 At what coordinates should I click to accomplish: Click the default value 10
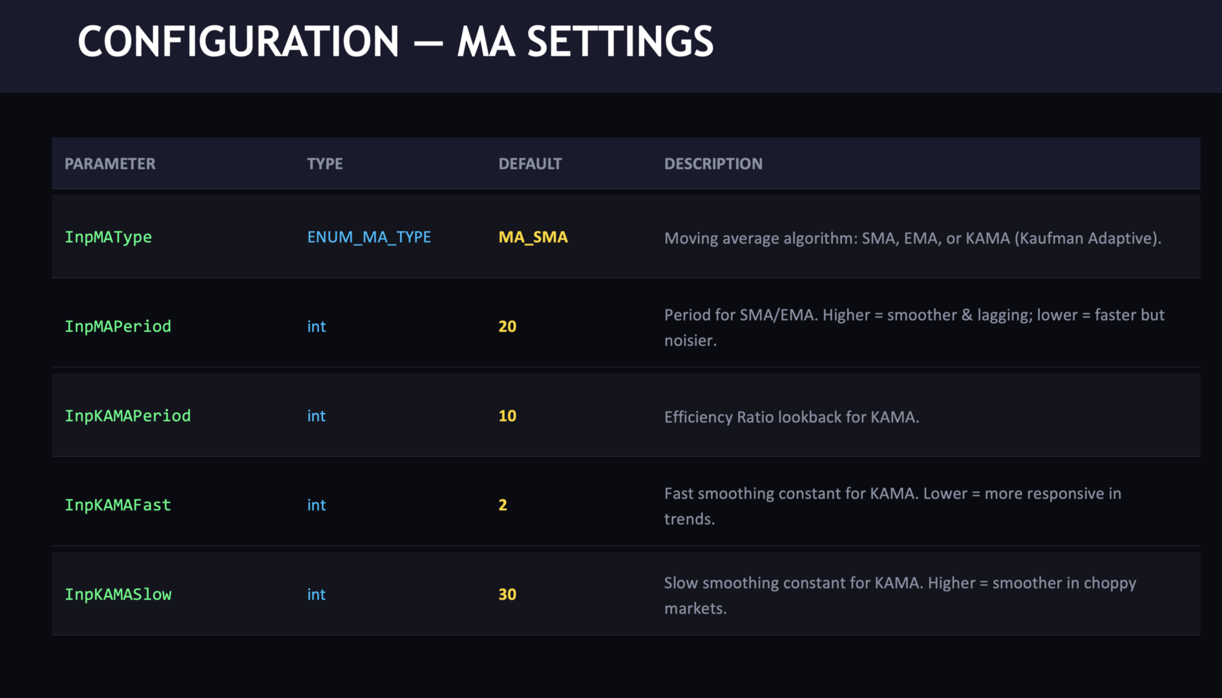[x=507, y=416]
